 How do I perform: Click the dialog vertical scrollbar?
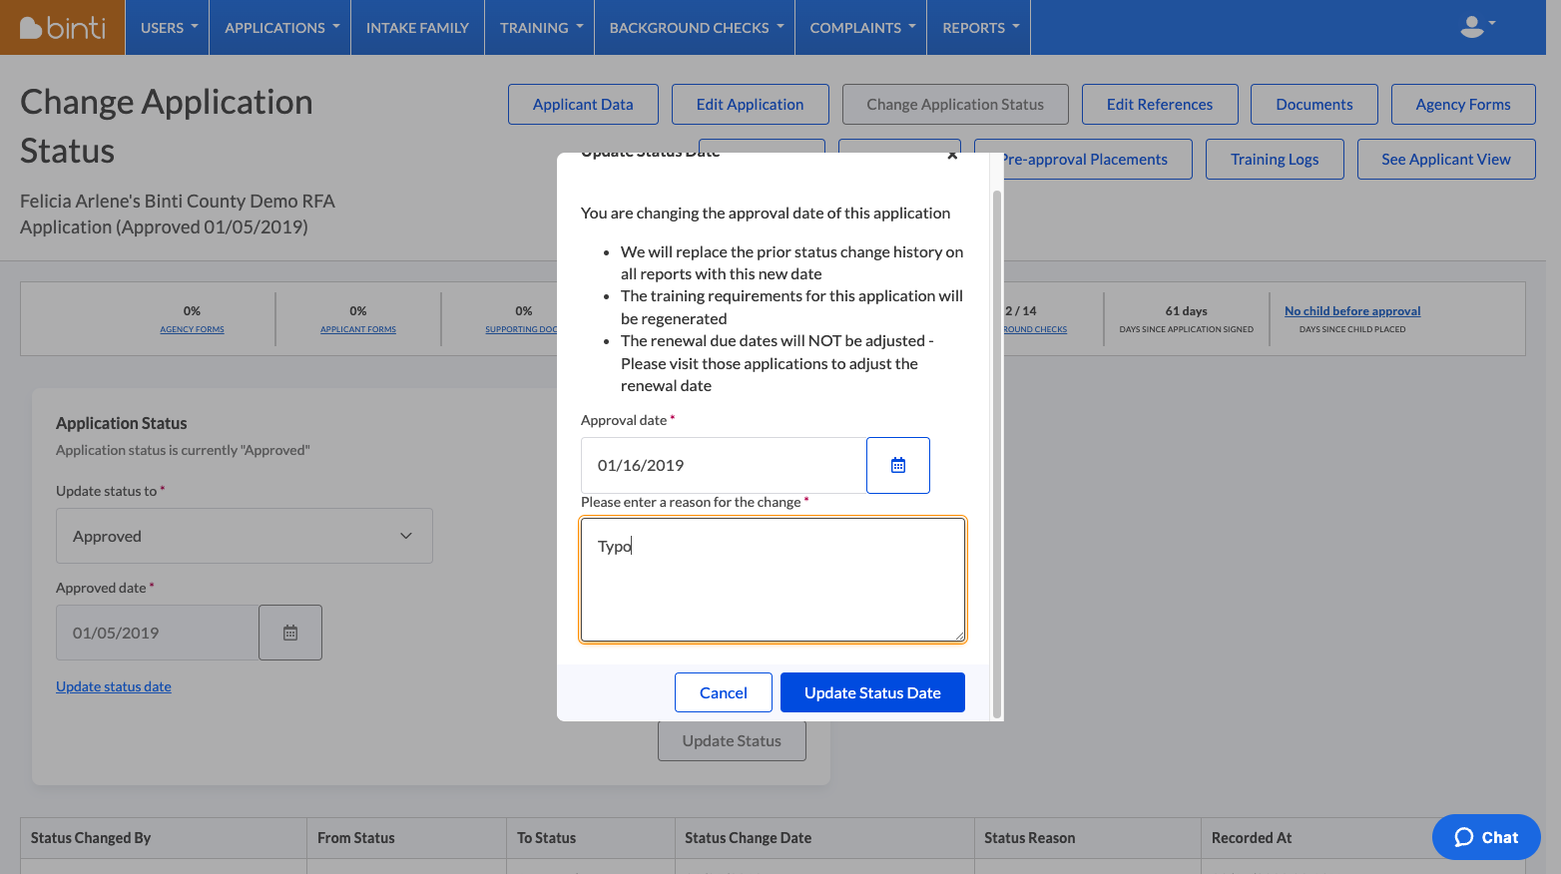click(x=996, y=454)
